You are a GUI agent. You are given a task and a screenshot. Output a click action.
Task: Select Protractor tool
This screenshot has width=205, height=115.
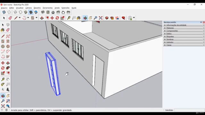pyautogui.click(x=3, y=84)
